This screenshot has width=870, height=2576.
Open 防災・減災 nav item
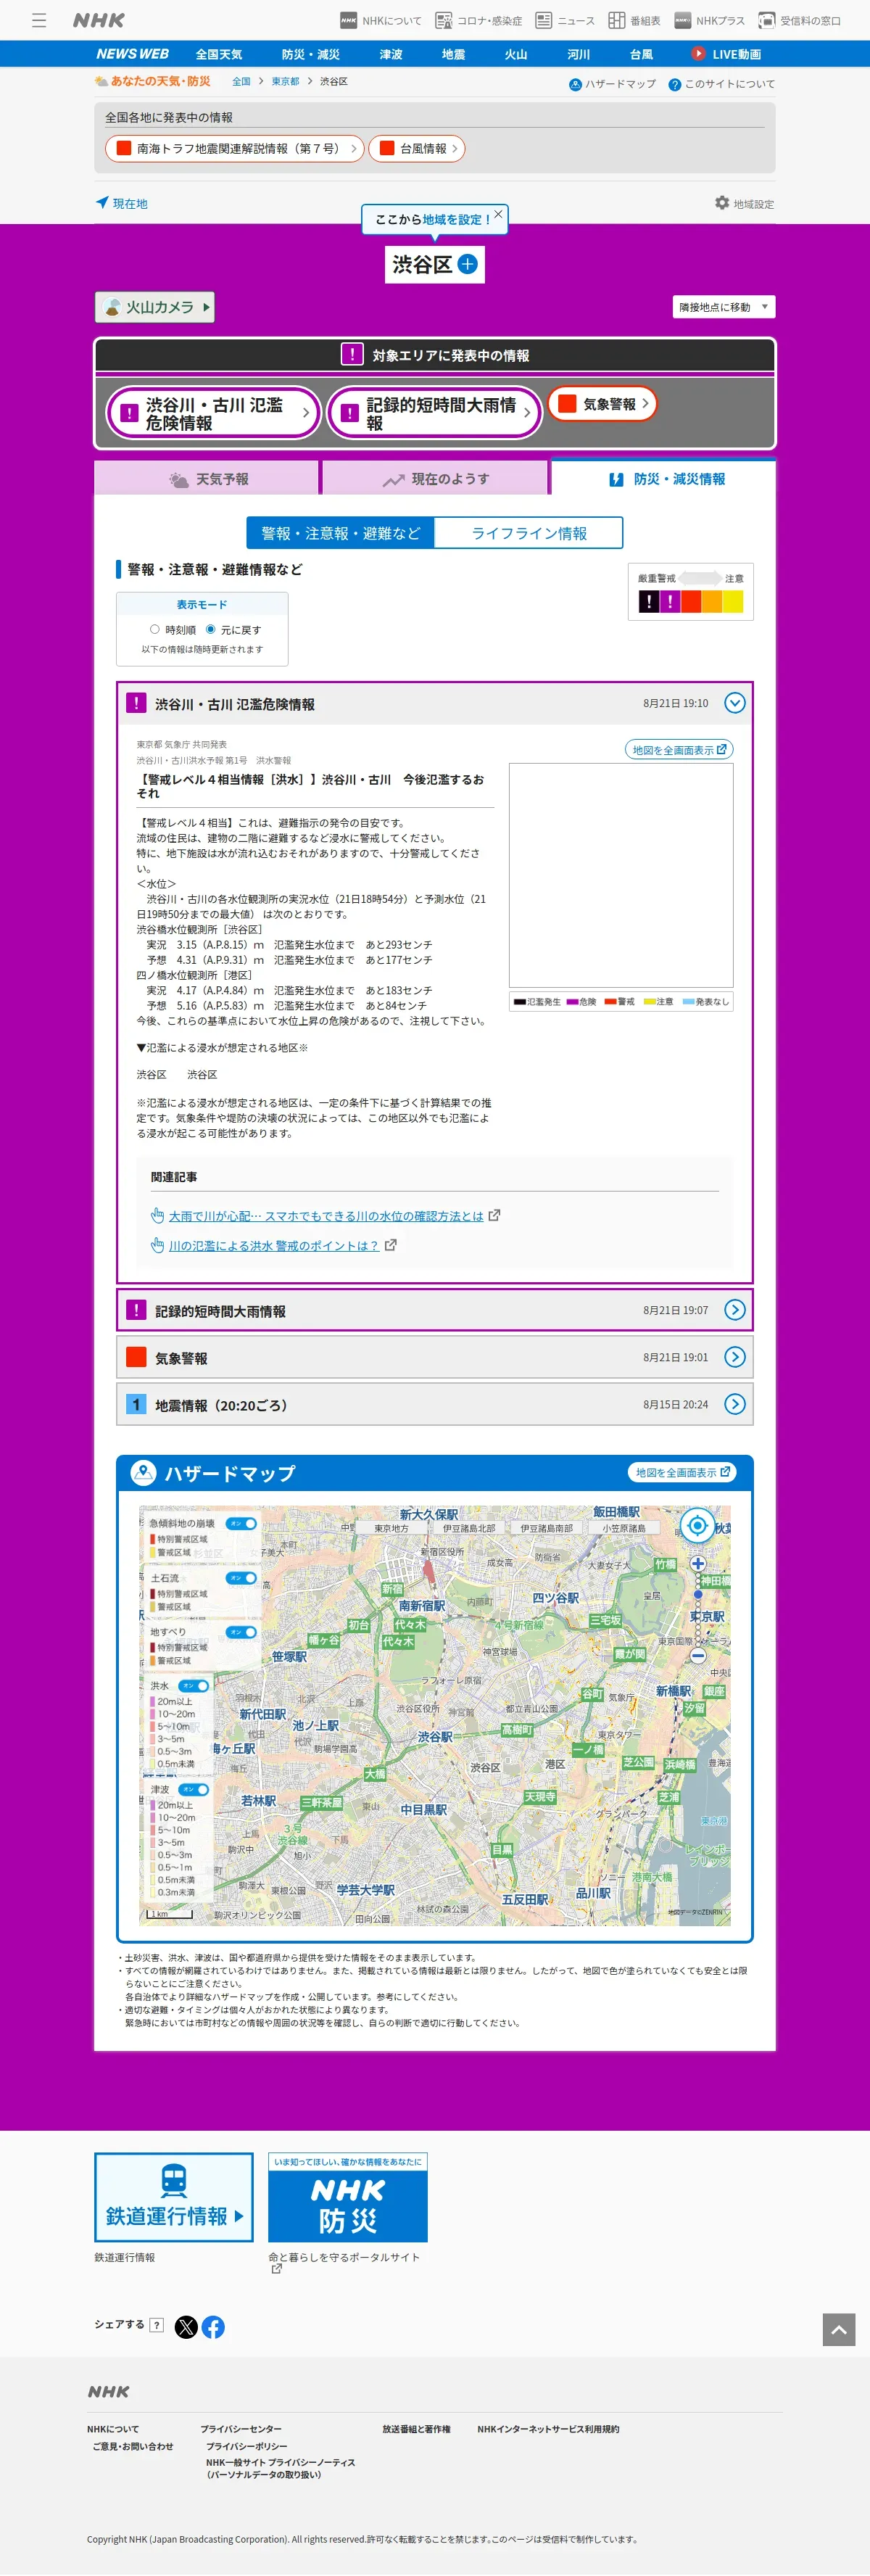click(x=310, y=54)
